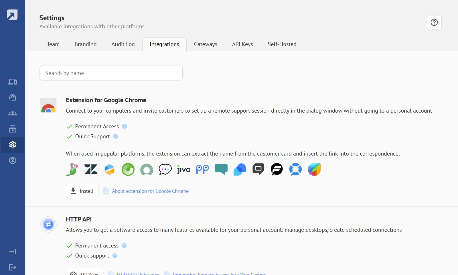Switch to the Team tab
This screenshot has height=275, width=458.
[x=53, y=44]
